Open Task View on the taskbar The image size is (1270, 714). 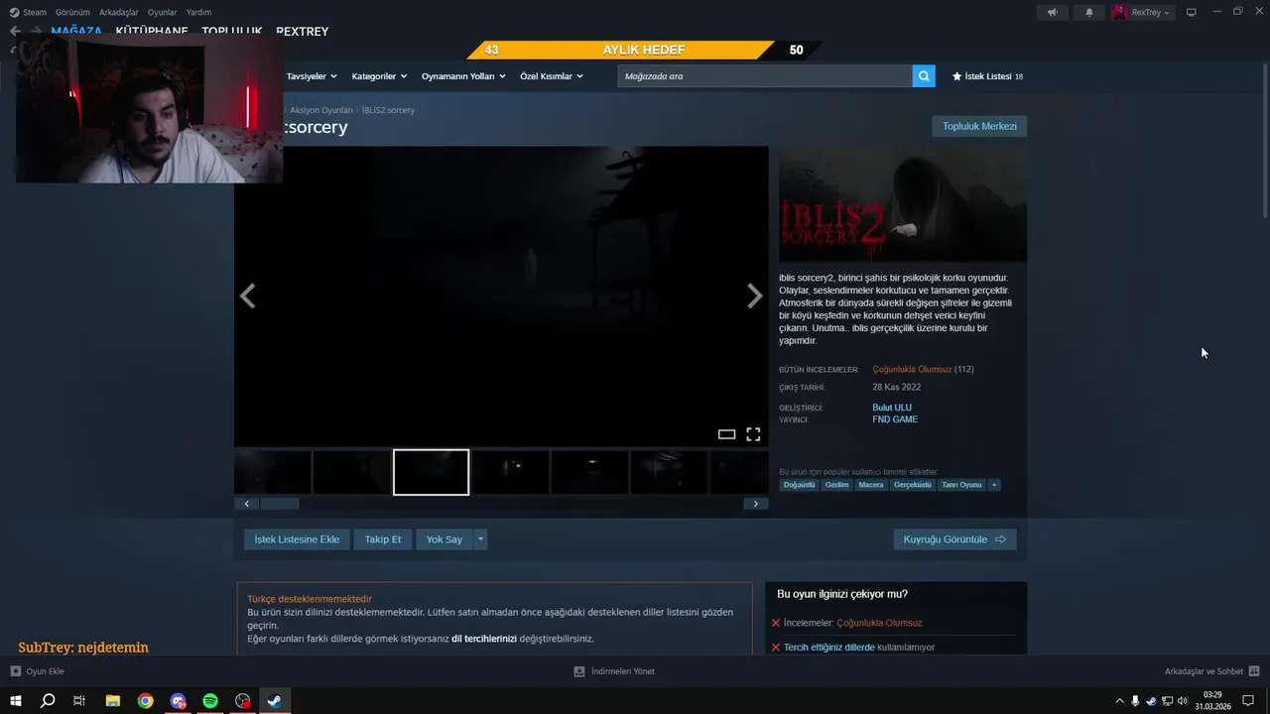coord(79,701)
